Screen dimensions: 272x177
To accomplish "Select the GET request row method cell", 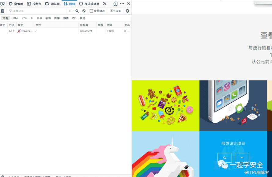I will 11,31.
